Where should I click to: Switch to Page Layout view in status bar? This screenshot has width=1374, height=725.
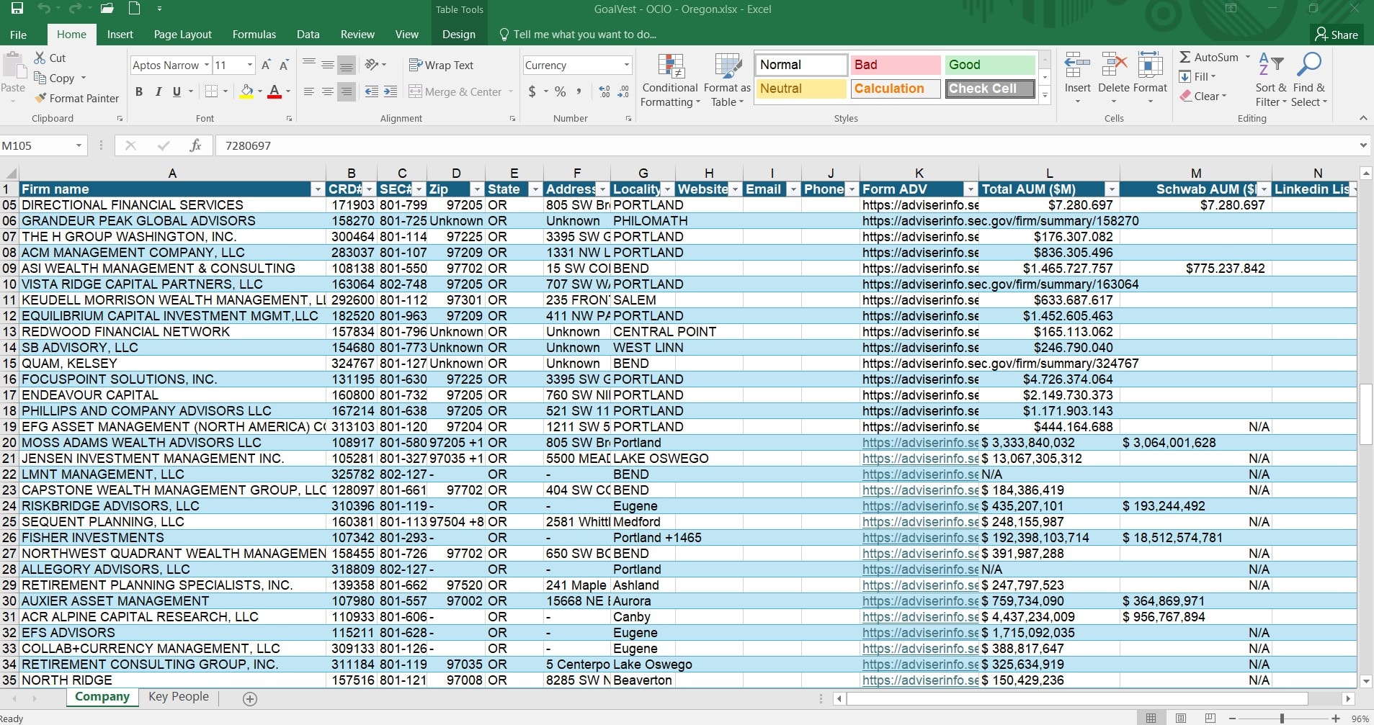(1181, 718)
